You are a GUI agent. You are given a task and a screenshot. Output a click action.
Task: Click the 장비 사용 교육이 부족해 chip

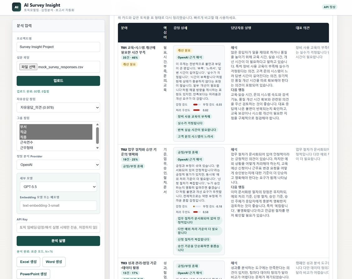tap(194, 116)
